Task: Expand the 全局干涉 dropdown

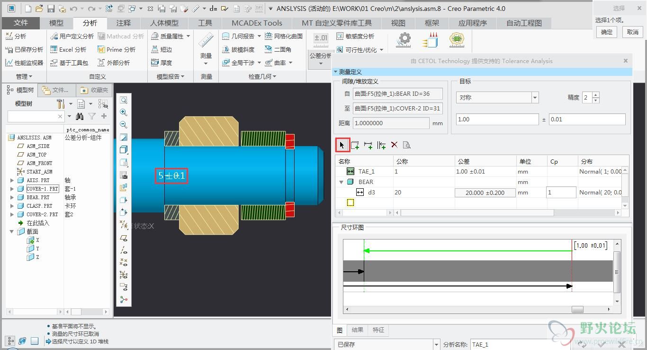Action: [x=259, y=63]
